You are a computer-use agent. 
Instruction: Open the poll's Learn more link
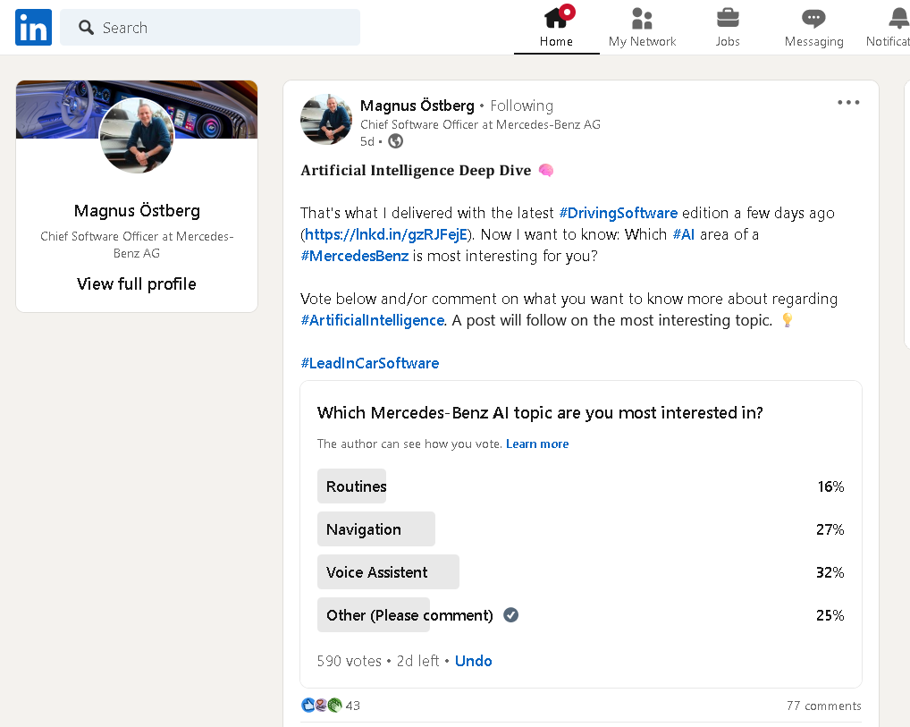click(x=537, y=444)
